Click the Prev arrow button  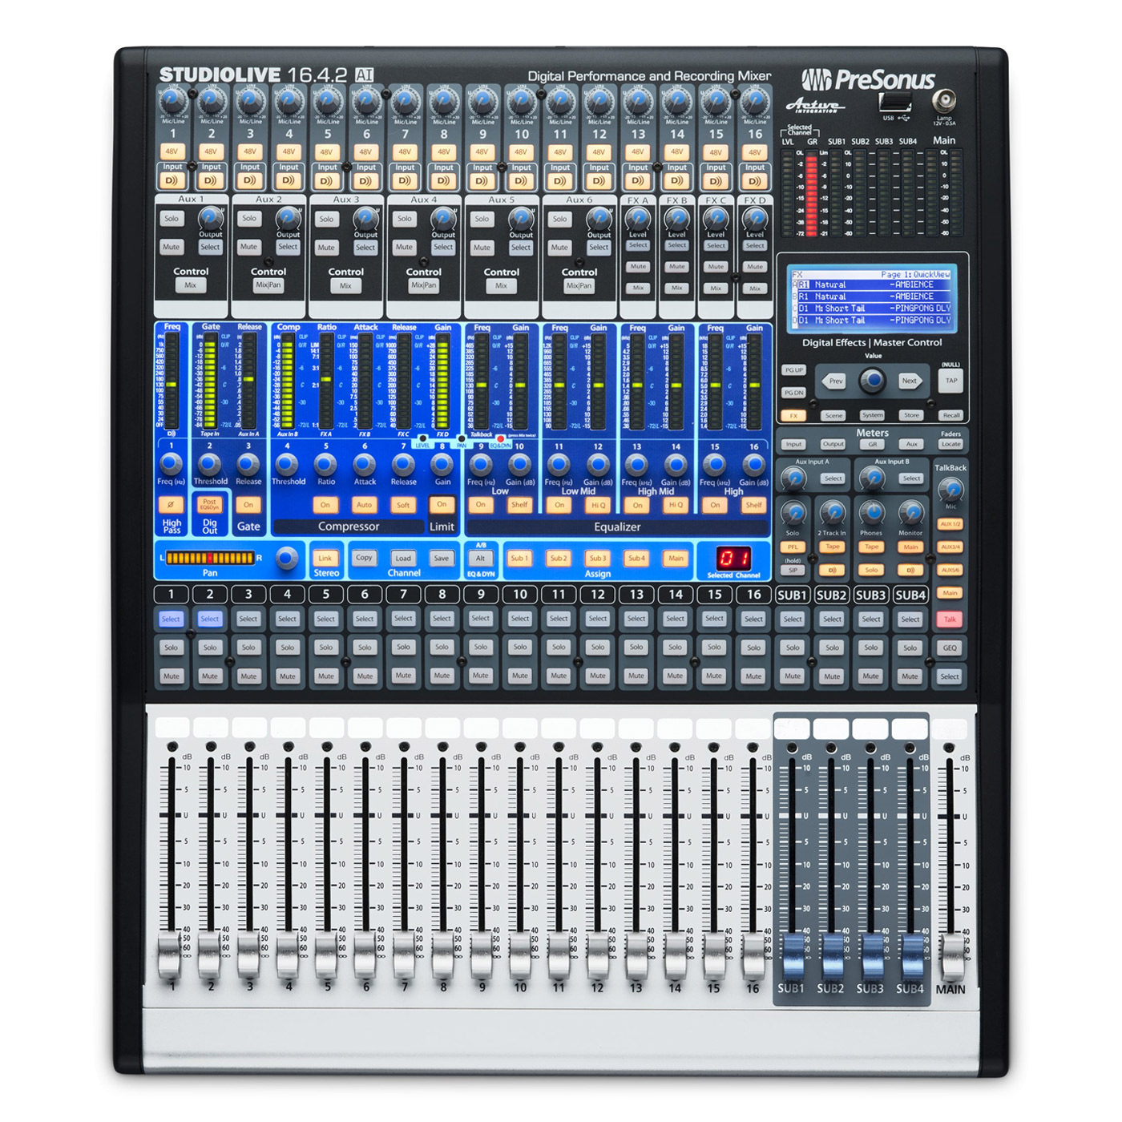click(835, 381)
